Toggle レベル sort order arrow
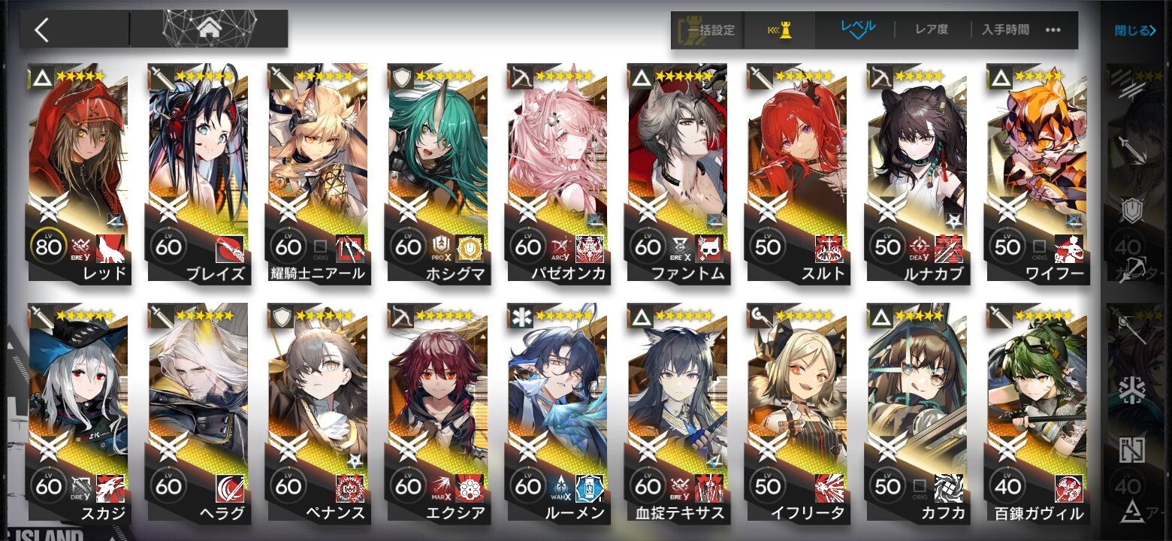Screen dimensions: 1172x541 point(858,29)
